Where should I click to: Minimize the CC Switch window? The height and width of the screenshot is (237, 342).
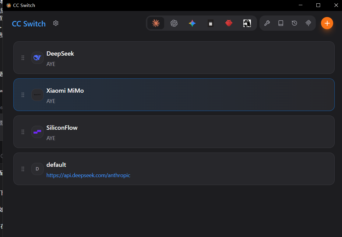point(301,5)
